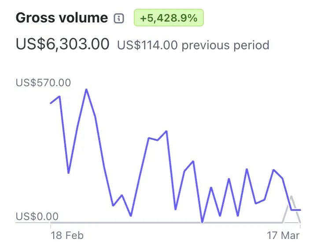Click the purple line's first point at left

click(51, 103)
